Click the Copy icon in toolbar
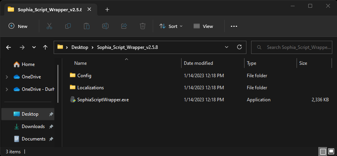 coord(68,26)
